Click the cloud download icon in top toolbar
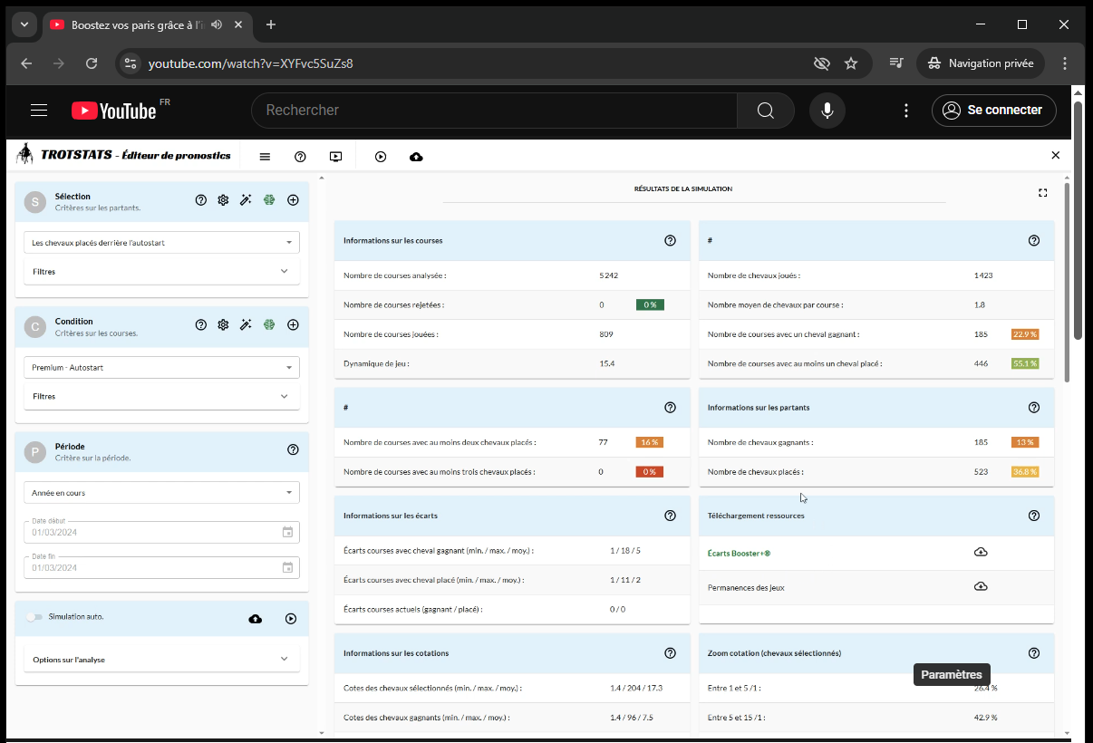 point(416,157)
